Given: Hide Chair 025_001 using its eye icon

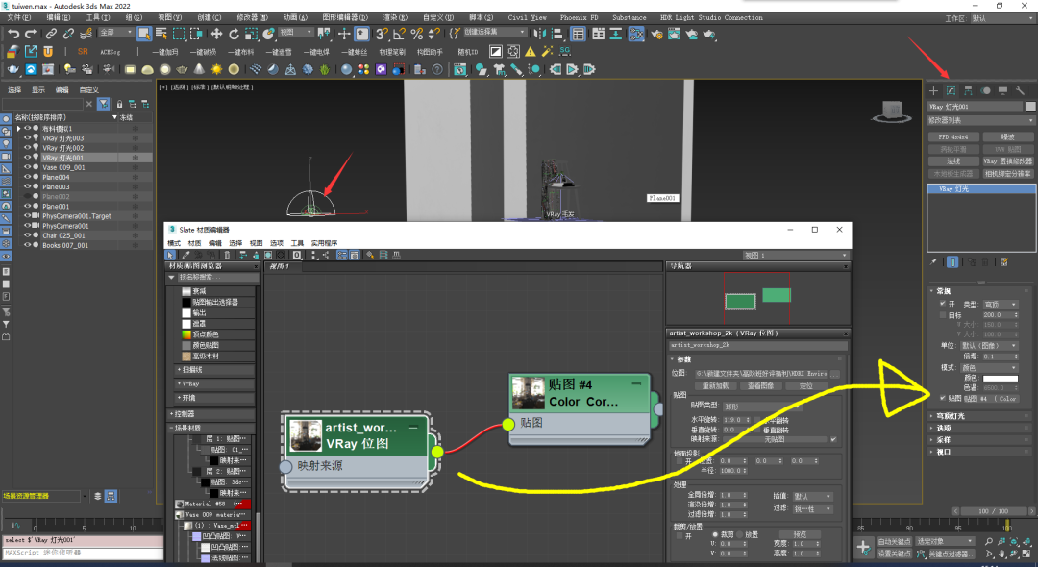Looking at the screenshot, I should 27,235.
